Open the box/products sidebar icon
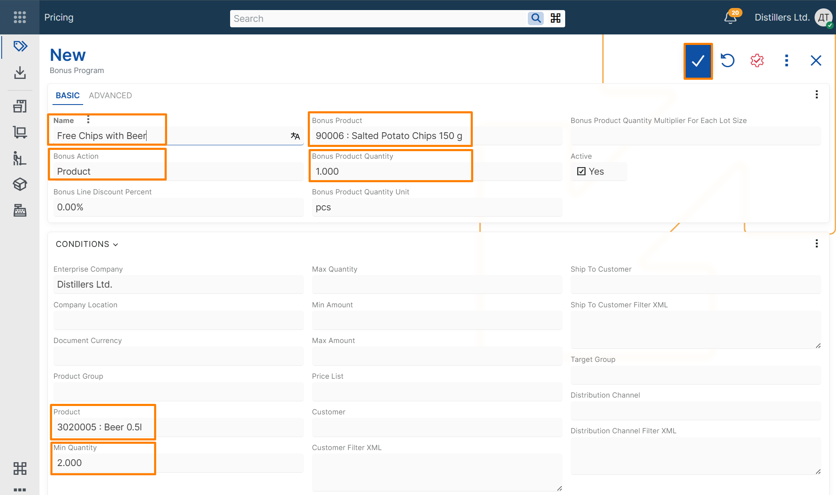The height and width of the screenshot is (495, 836). pos(20,184)
